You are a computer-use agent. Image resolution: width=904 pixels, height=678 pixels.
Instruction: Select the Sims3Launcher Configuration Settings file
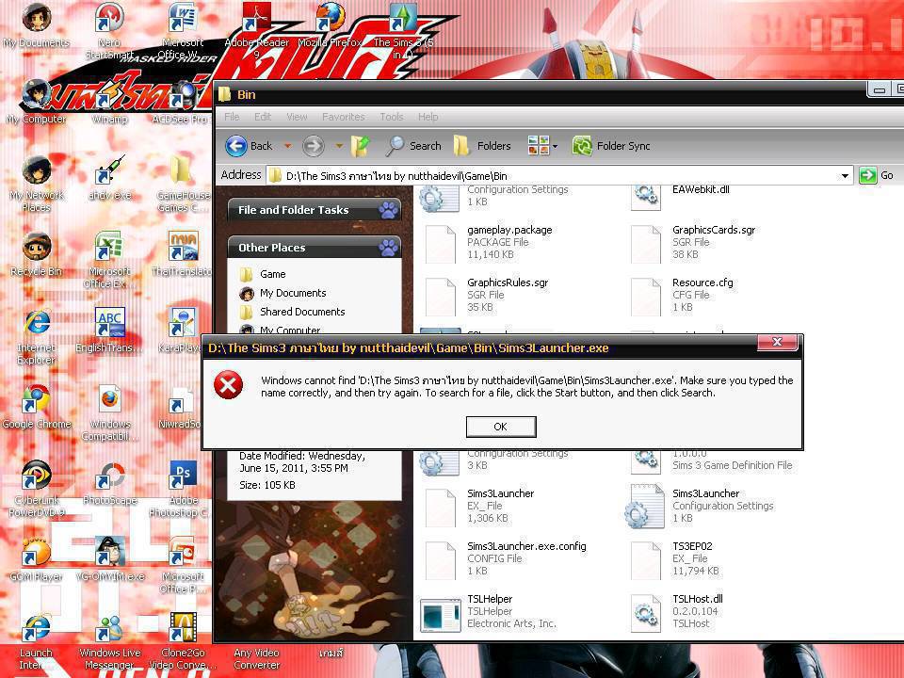(701, 506)
